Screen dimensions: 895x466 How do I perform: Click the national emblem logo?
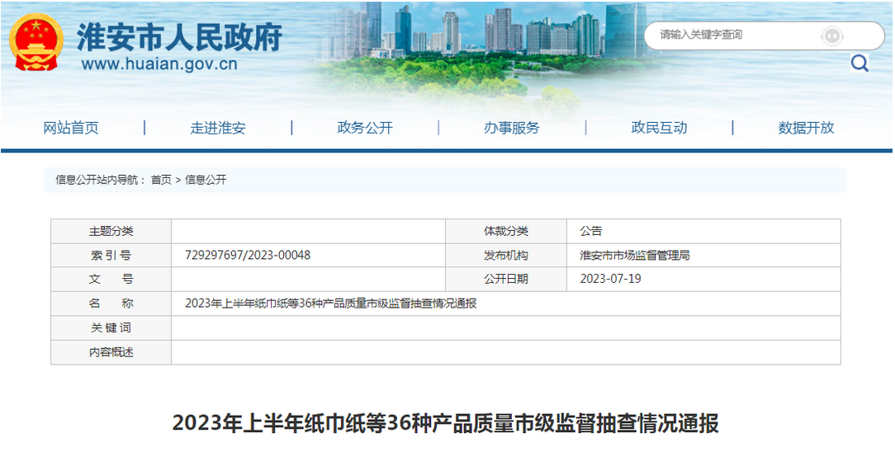[36, 41]
